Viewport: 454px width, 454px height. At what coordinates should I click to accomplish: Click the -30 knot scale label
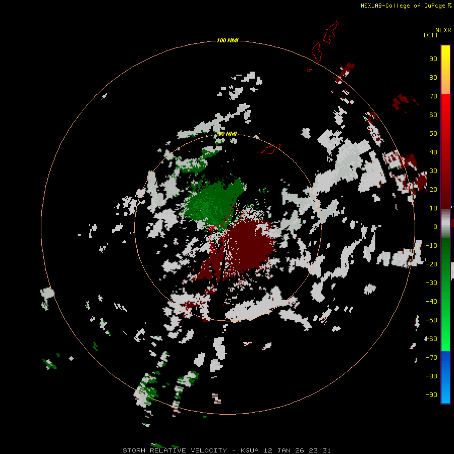[431, 283]
